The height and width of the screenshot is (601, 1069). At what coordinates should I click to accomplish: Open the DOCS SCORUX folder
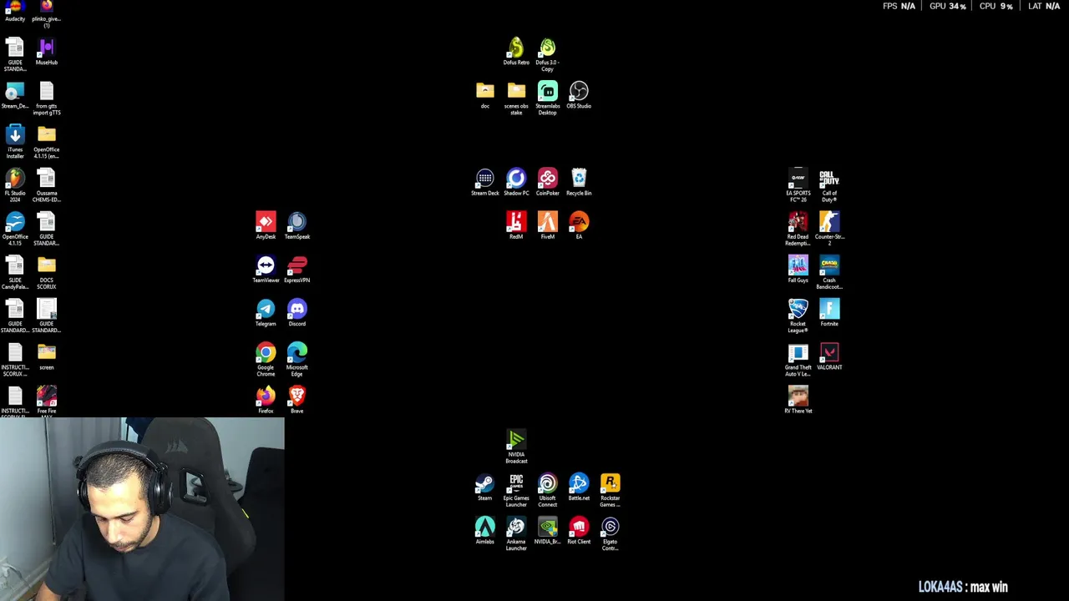coord(47,272)
